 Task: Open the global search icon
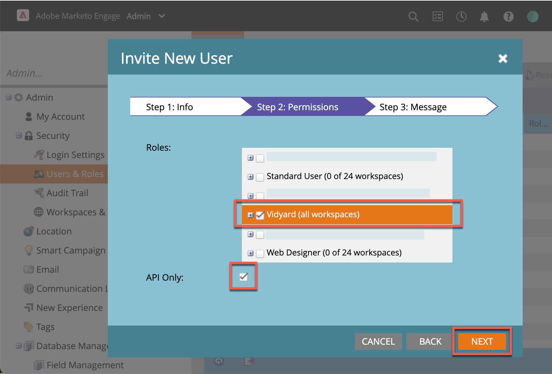[413, 16]
